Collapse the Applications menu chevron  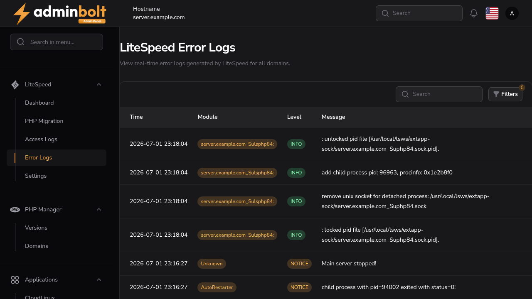[99, 280]
